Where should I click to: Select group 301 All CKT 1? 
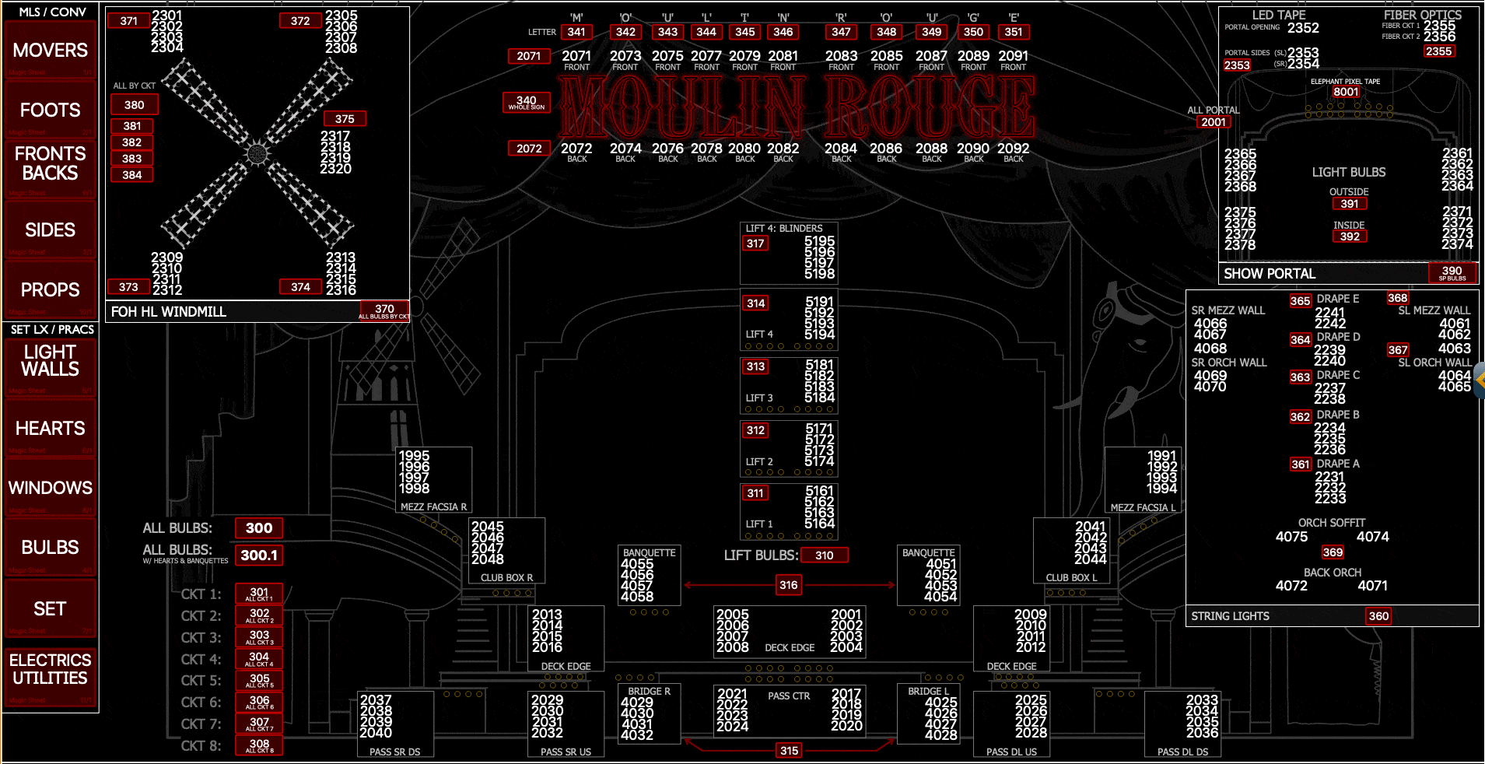point(259,594)
